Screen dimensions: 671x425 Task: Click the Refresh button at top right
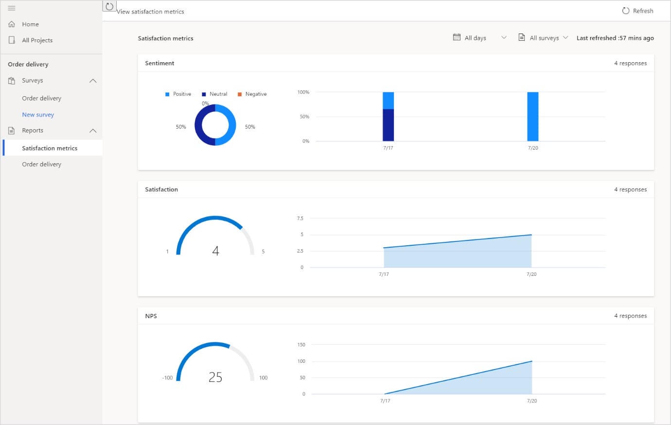tap(637, 10)
